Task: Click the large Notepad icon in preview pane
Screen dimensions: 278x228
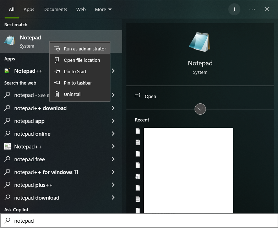Action: (x=200, y=42)
